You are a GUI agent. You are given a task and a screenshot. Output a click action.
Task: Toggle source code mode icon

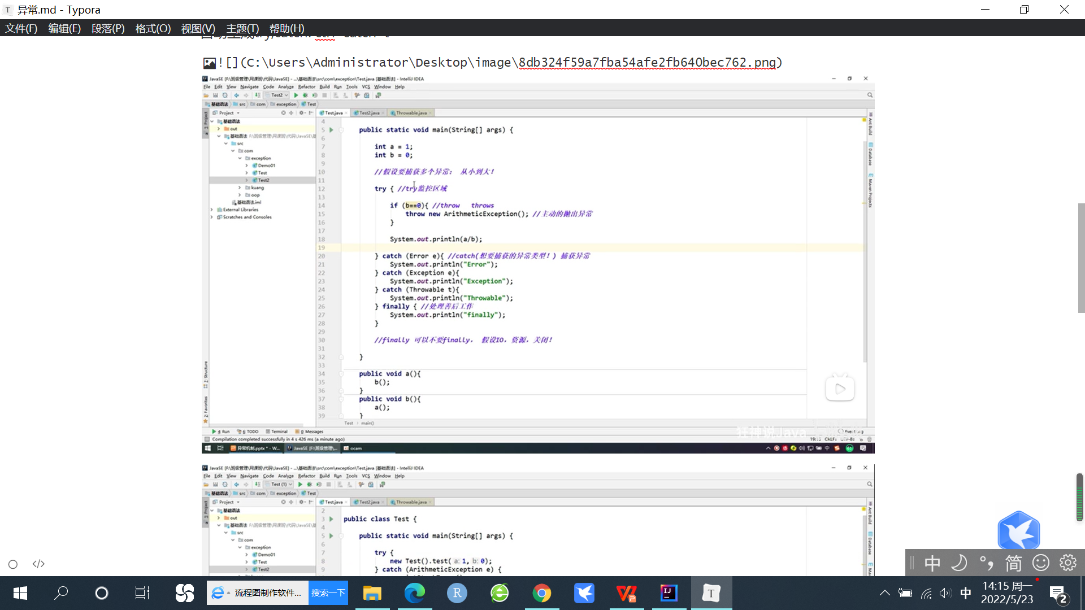click(x=38, y=564)
